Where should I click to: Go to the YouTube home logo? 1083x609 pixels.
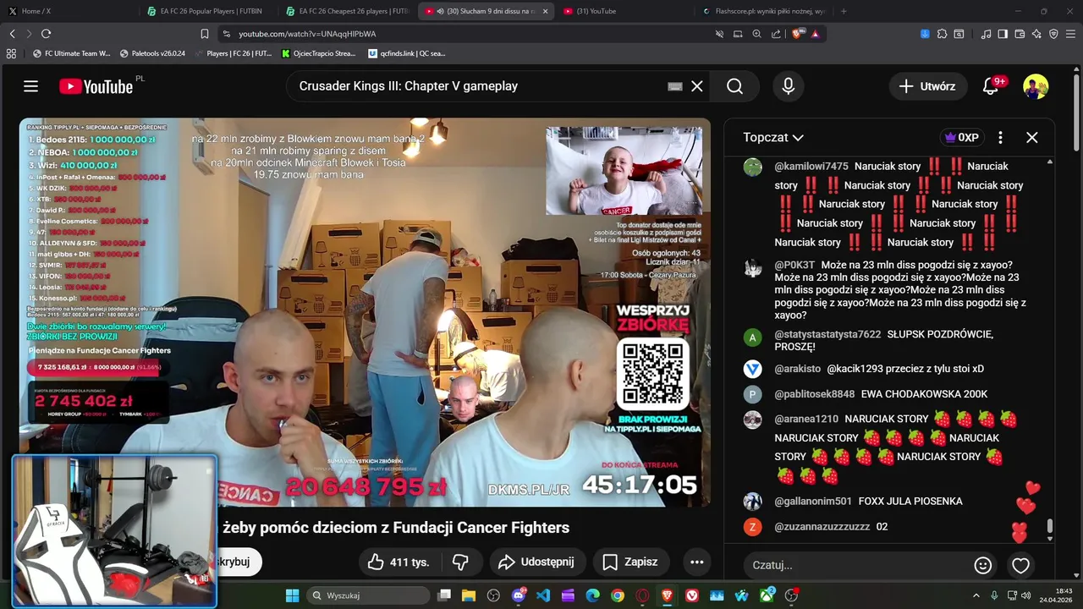[96, 86]
